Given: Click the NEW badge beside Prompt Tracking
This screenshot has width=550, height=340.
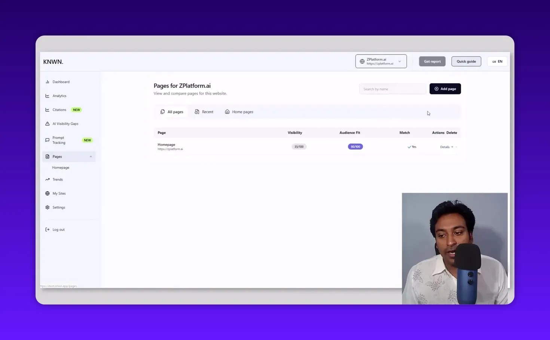Looking at the screenshot, I should (87, 140).
